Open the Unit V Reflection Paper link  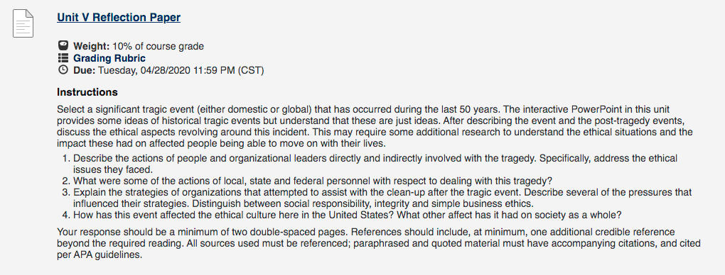119,18
